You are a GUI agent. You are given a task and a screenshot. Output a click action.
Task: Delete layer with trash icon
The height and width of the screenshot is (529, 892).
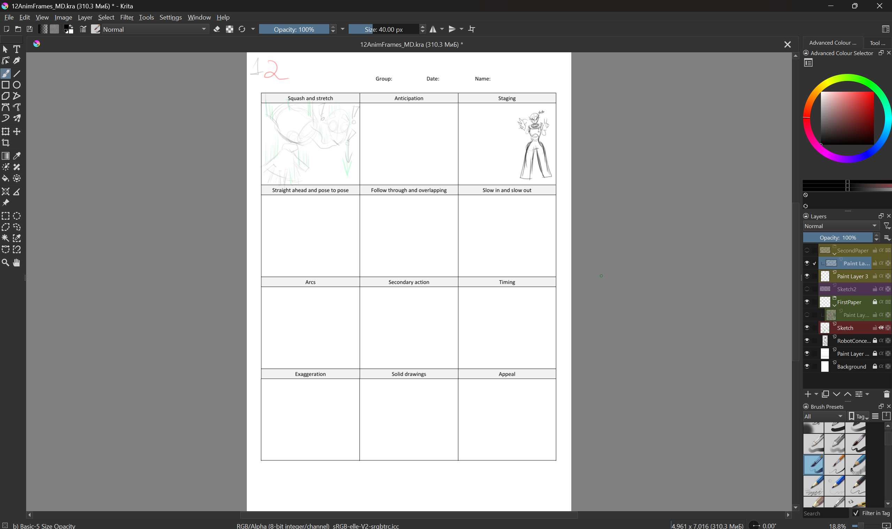(x=886, y=394)
